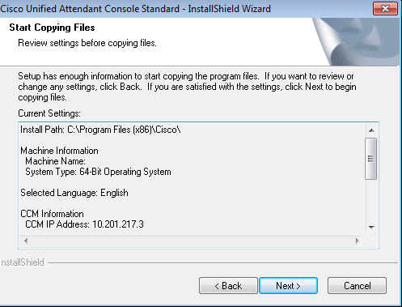Click the Machine Name line
This screenshot has height=307, width=402.
click(x=55, y=161)
